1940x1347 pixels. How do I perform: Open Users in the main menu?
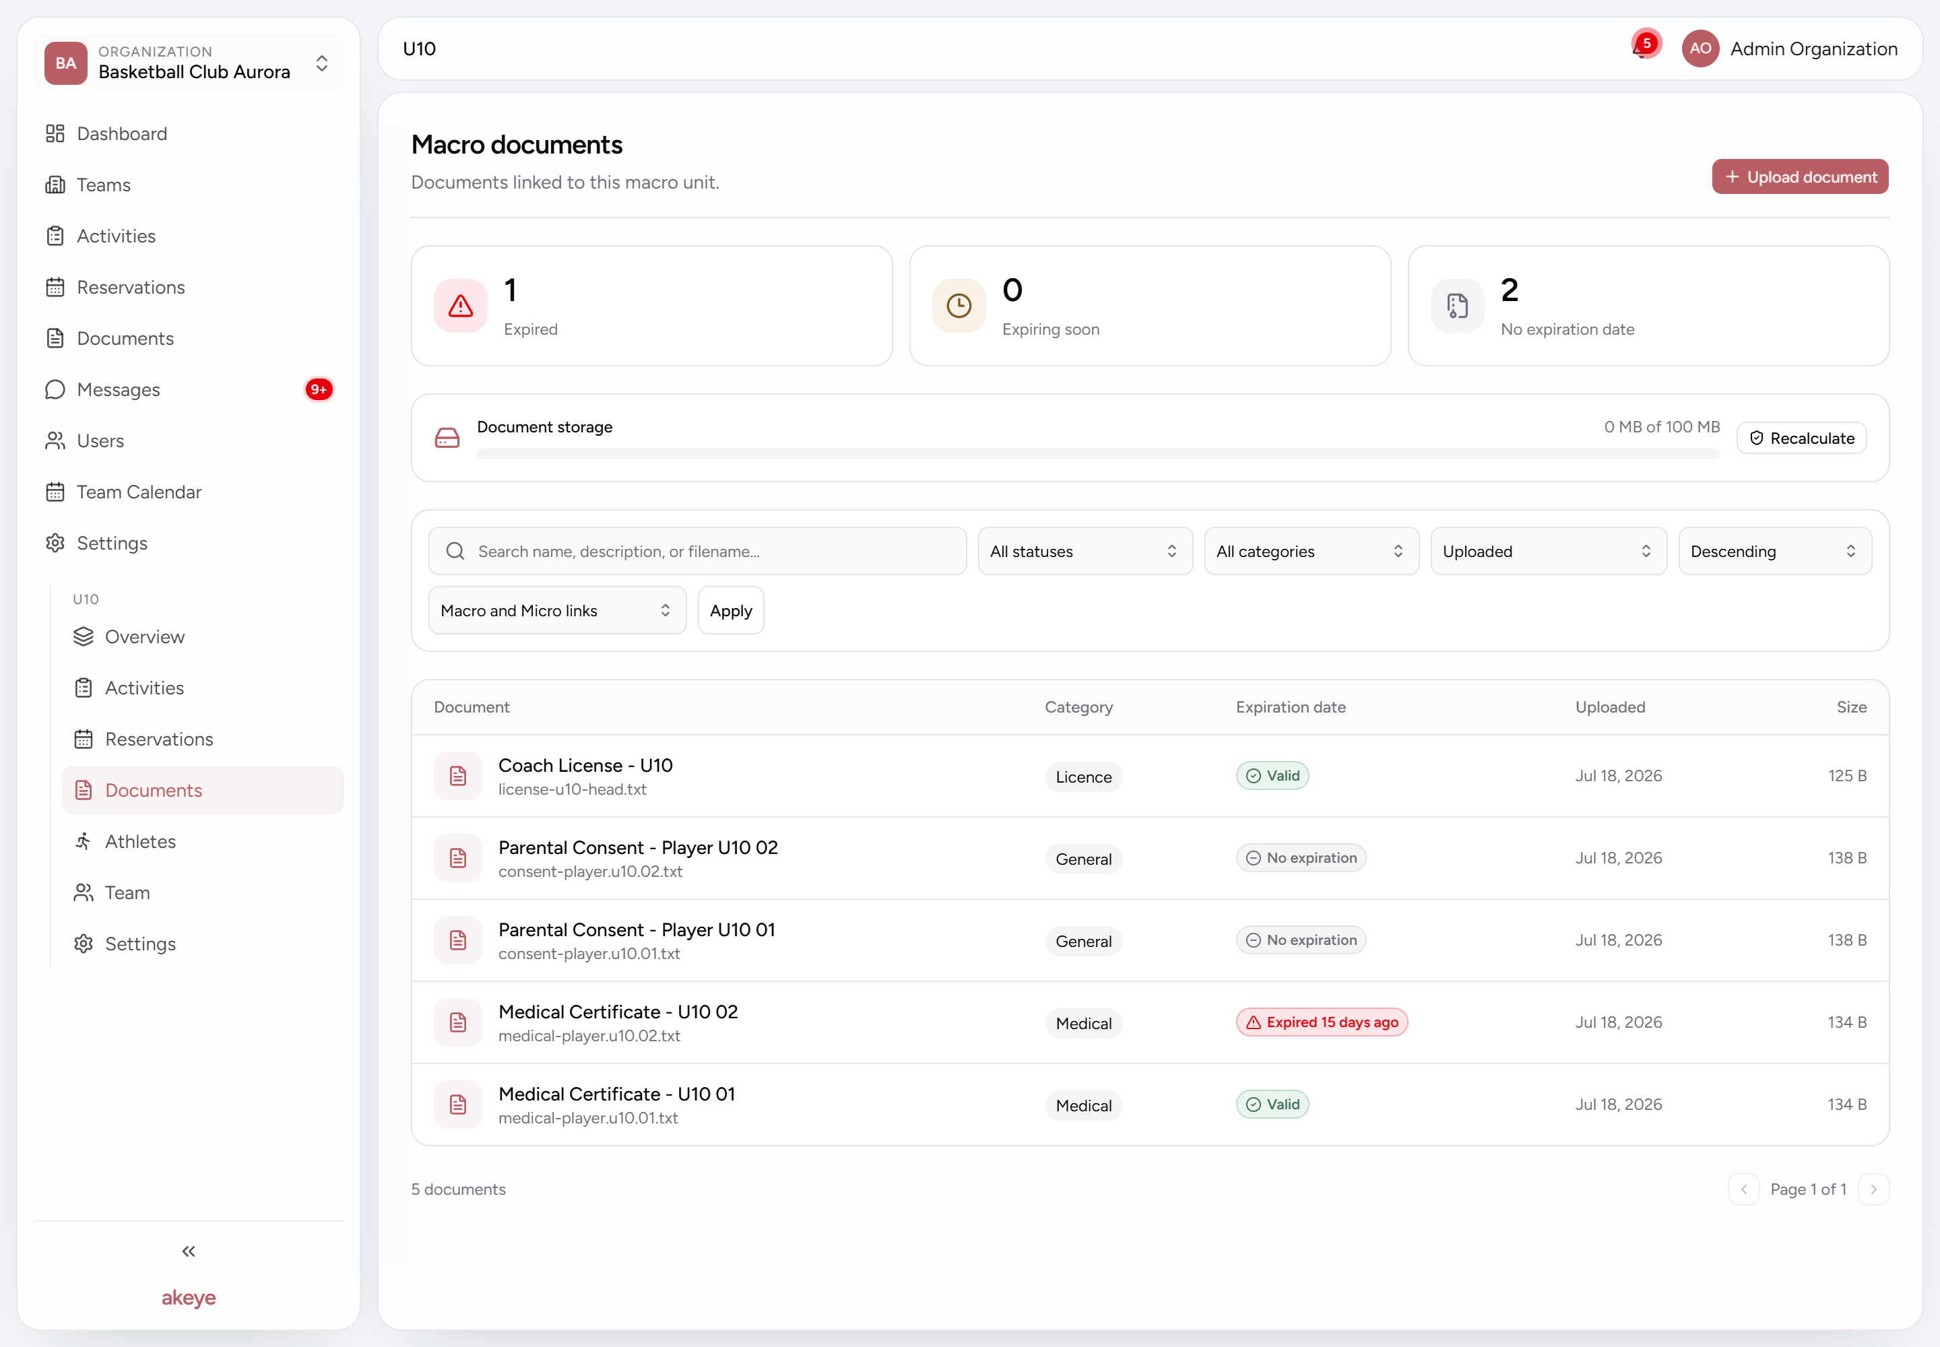(x=188, y=440)
